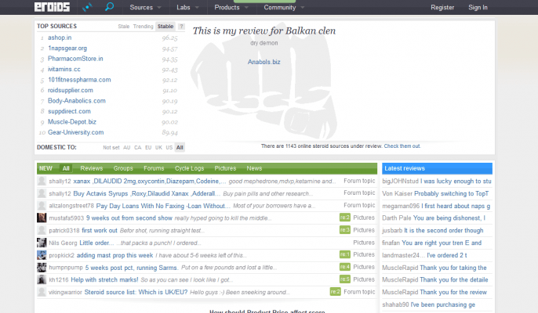538x313 pixels.
Task: Expand the Community dropdown menu
Action: [x=283, y=7]
